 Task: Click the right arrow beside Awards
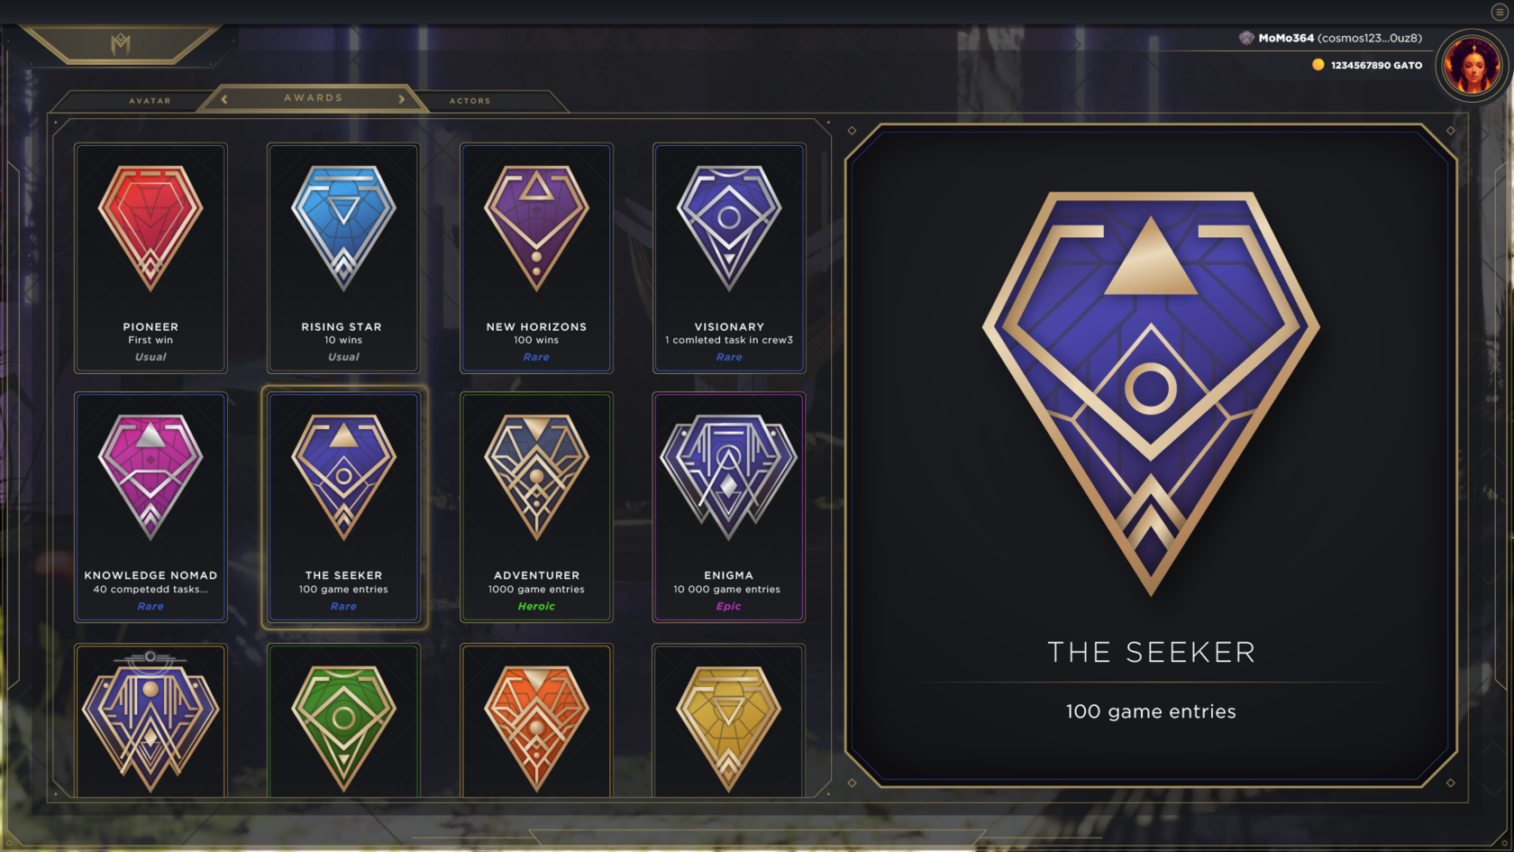(x=402, y=99)
